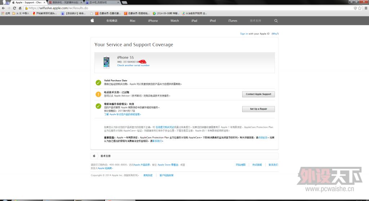The image size is (369, 201).
Task: Open Mac in the Apple navigation
Action: (133, 20)
